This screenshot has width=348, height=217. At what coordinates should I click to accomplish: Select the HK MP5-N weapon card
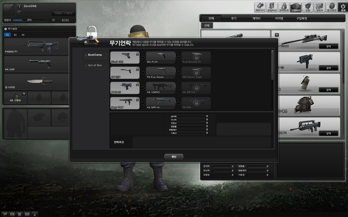coord(161,103)
